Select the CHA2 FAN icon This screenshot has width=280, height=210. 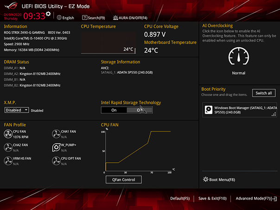8,147
